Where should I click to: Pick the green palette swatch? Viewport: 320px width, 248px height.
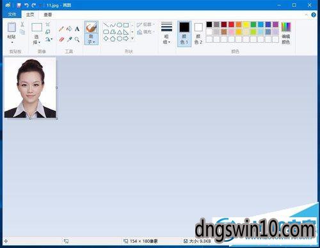coord(253,24)
